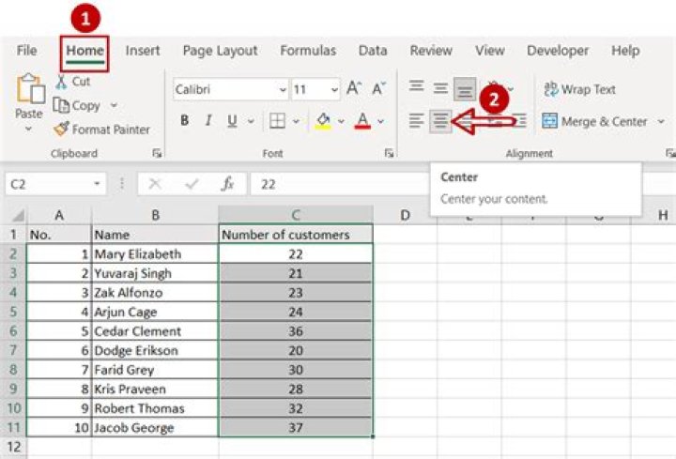
Task: Open the Font dialog launcher
Action: tap(389, 153)
